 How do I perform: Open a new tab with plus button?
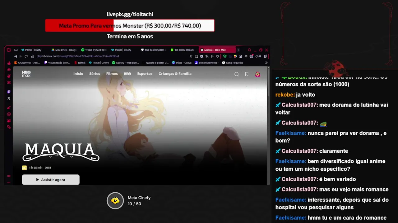(x=238, y=50)
